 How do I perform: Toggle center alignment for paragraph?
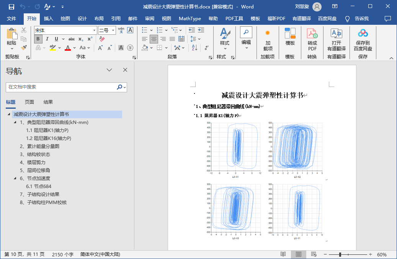point(154,39)
